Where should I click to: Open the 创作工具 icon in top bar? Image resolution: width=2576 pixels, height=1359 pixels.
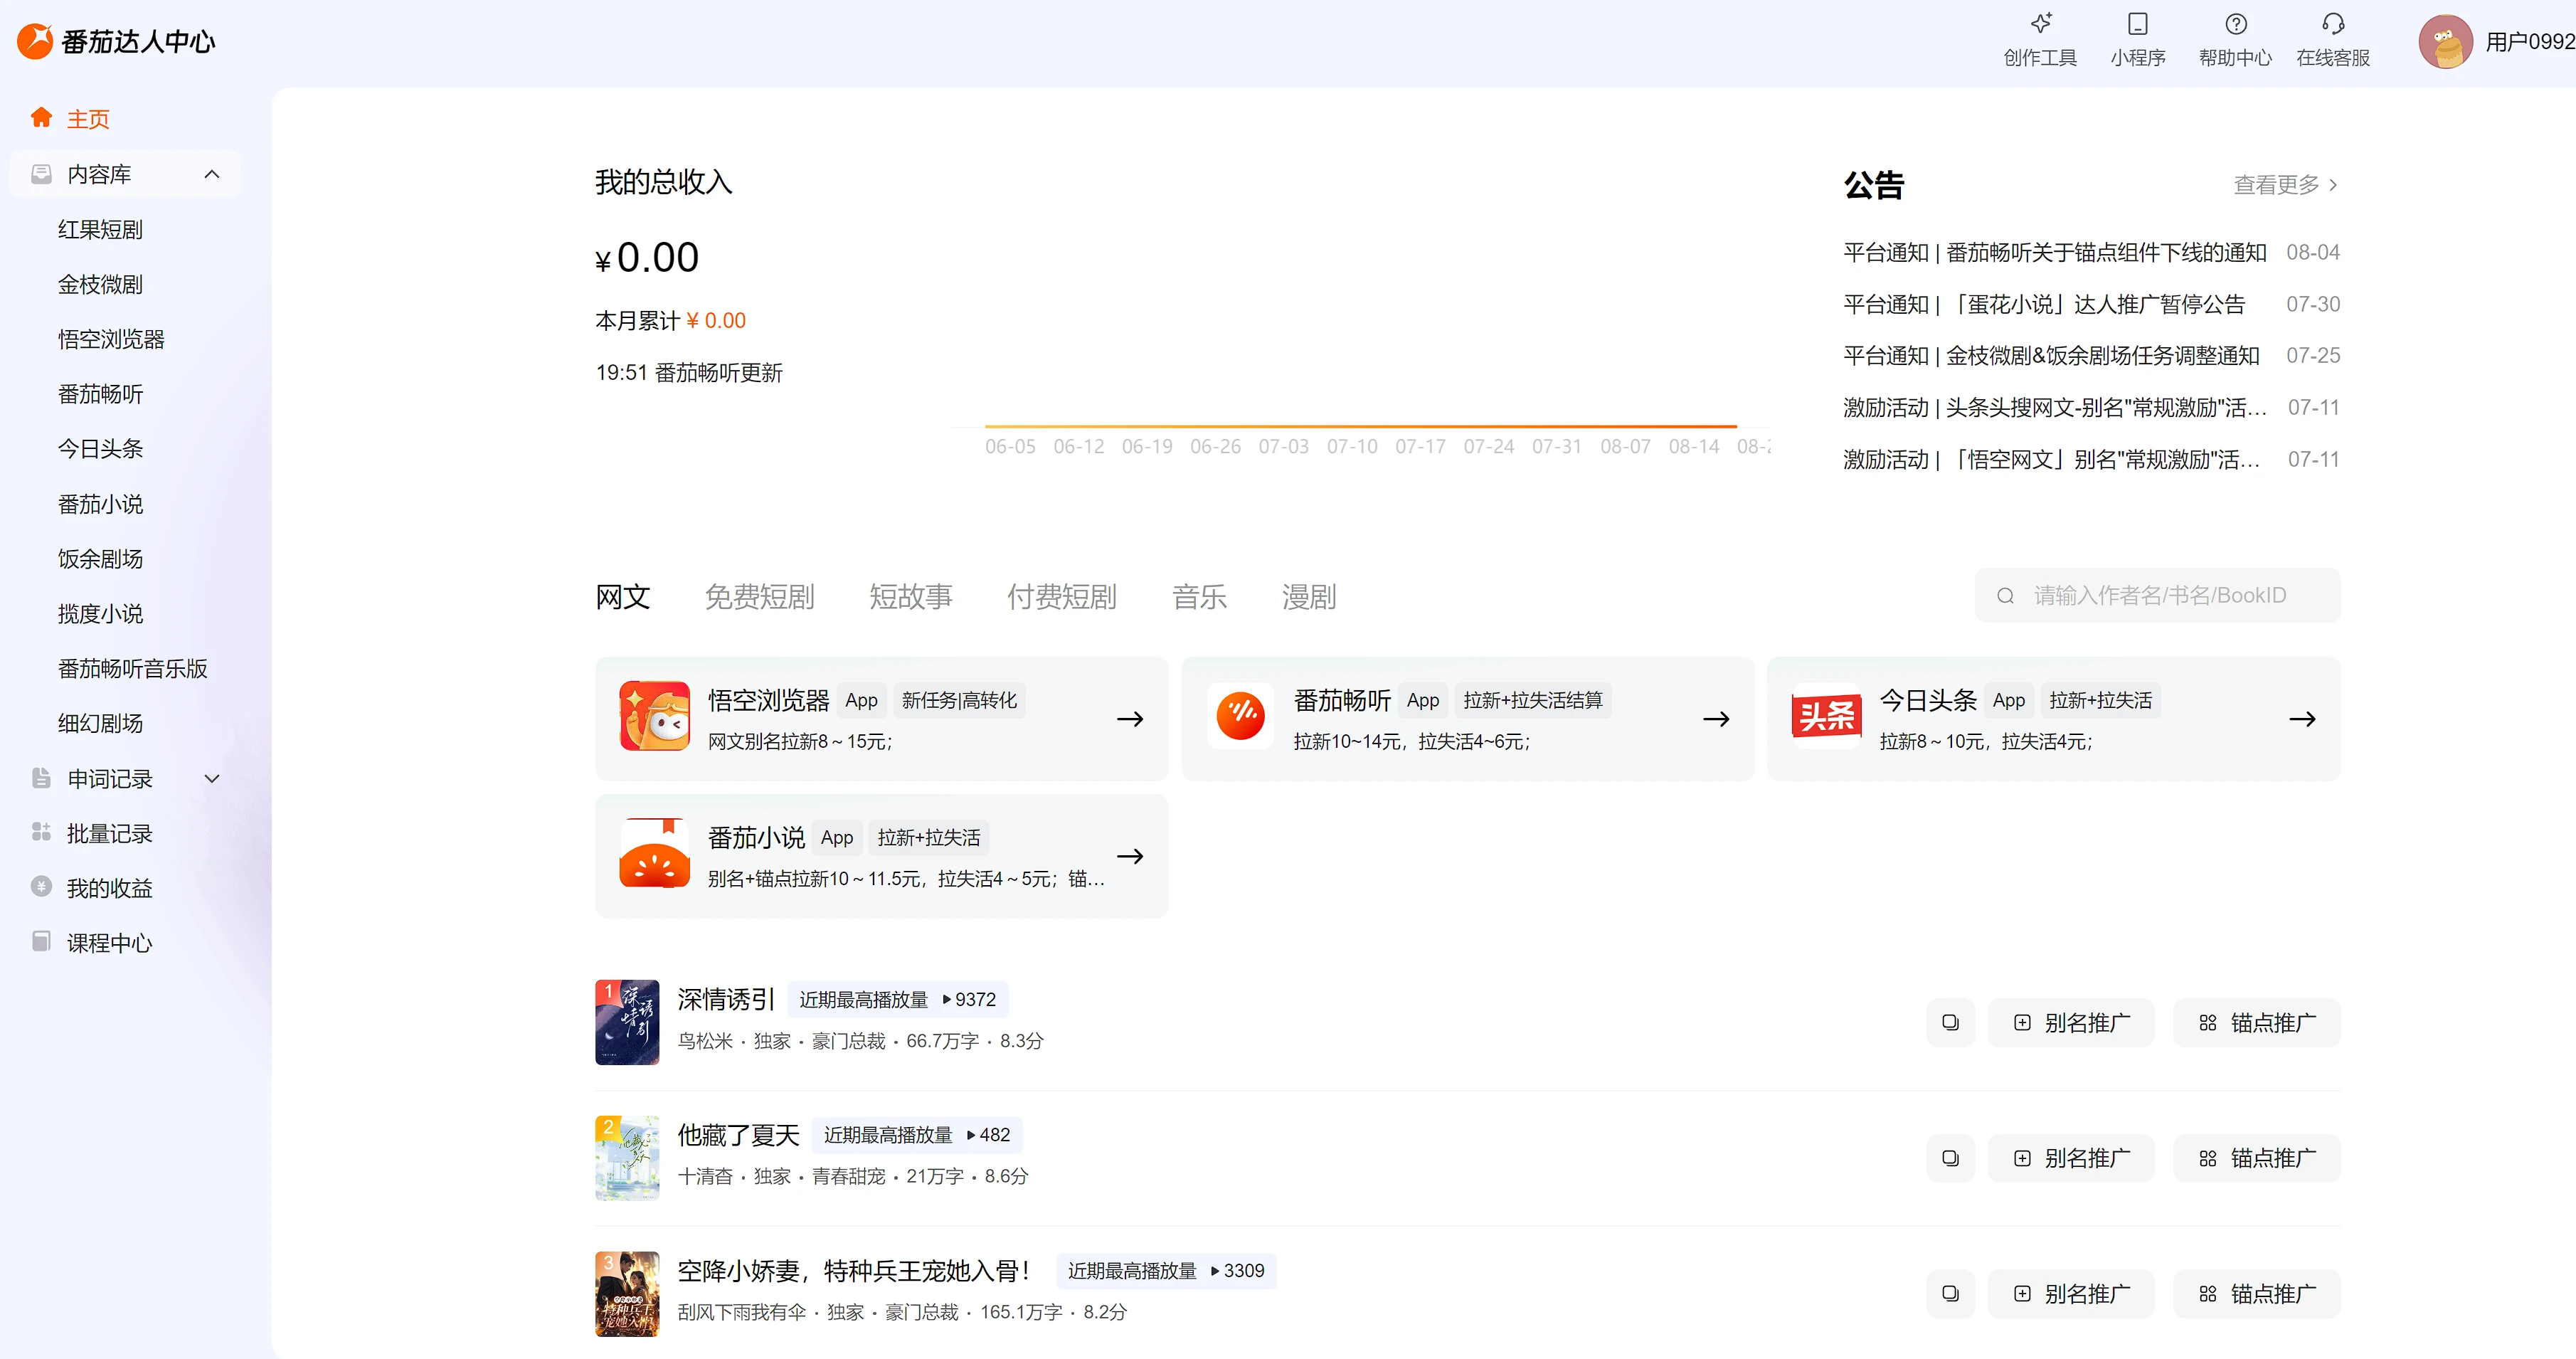(x=2040, y=38)
